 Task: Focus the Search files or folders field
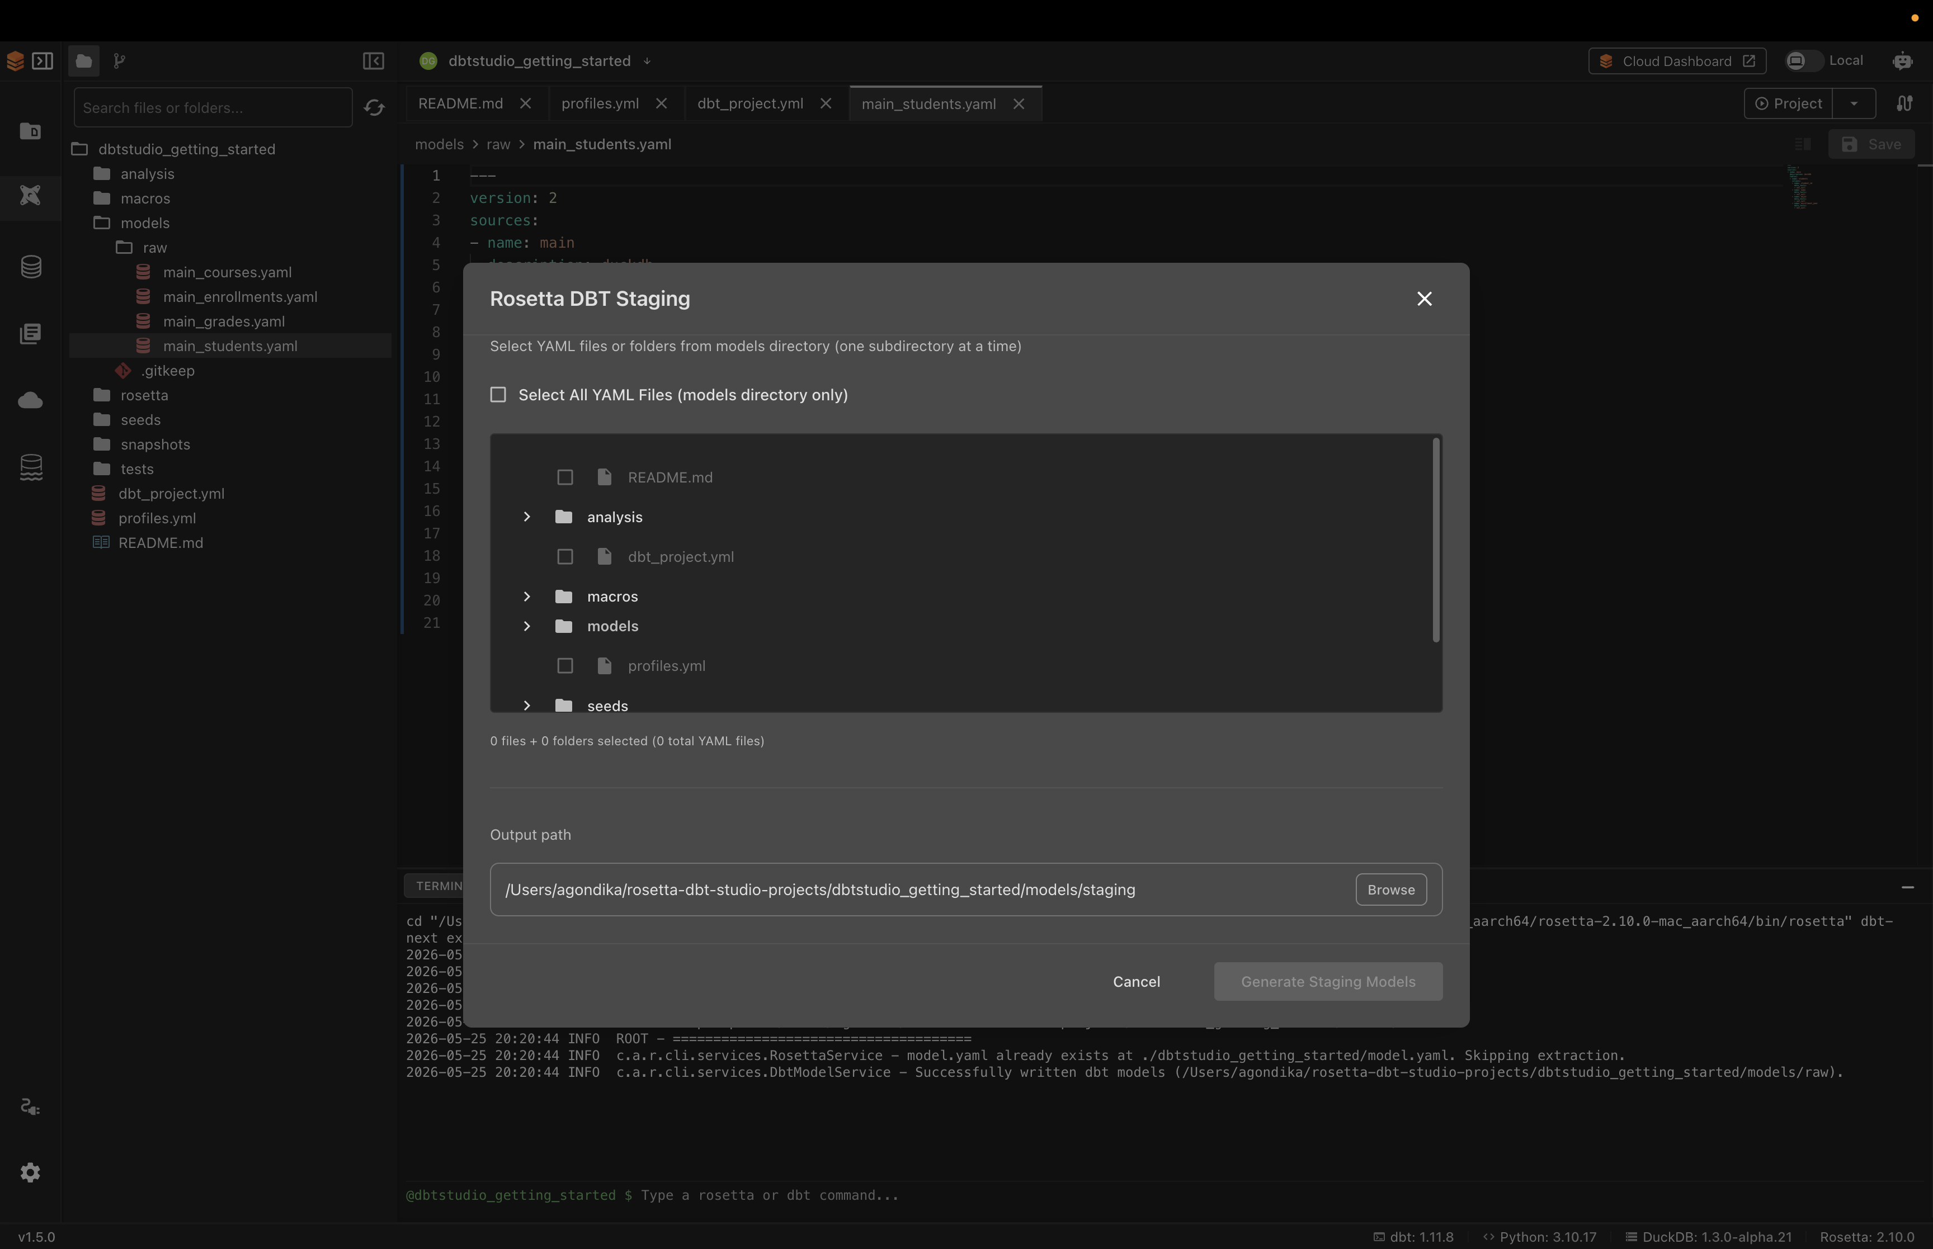(213, 107)
